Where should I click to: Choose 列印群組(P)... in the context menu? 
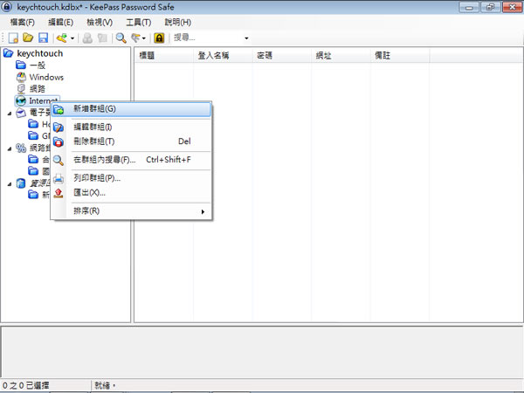[131, 178]
